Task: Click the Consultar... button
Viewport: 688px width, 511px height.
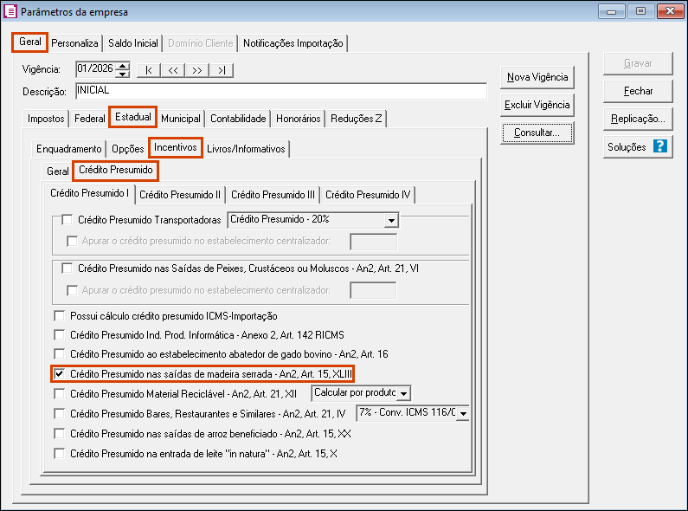Action: 537,133
